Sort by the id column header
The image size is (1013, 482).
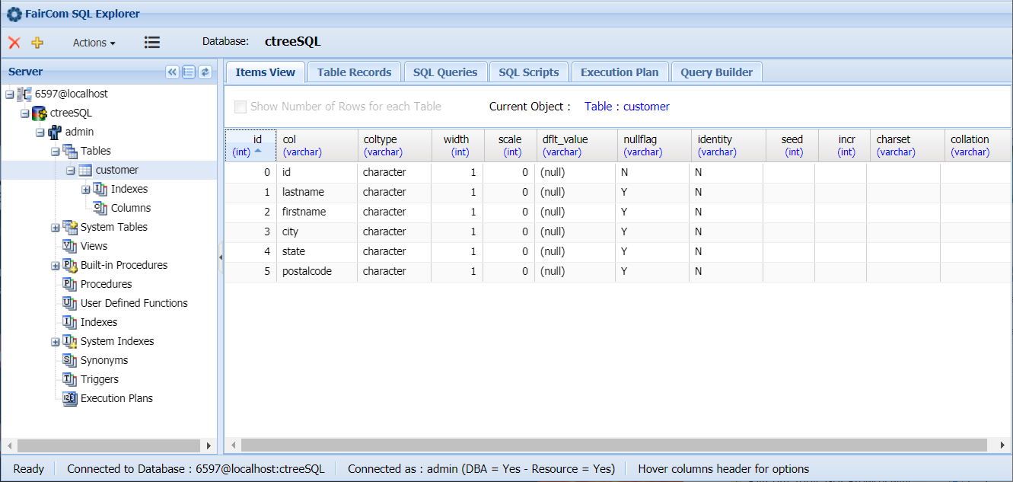pos(250,145)
